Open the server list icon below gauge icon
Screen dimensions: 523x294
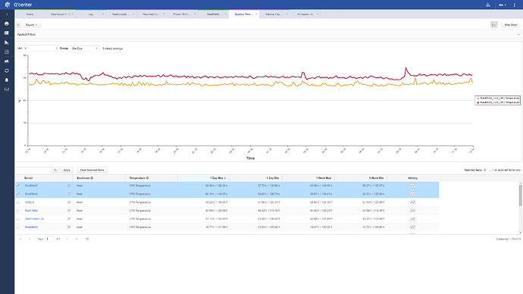click(x=7, y=33)
